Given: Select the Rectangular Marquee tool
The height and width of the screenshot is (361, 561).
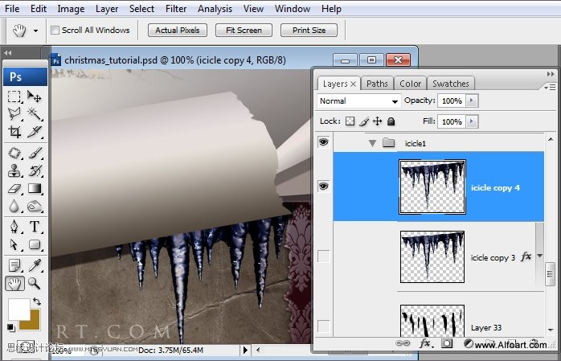Looking at the screenshot, I should (14, 96).
